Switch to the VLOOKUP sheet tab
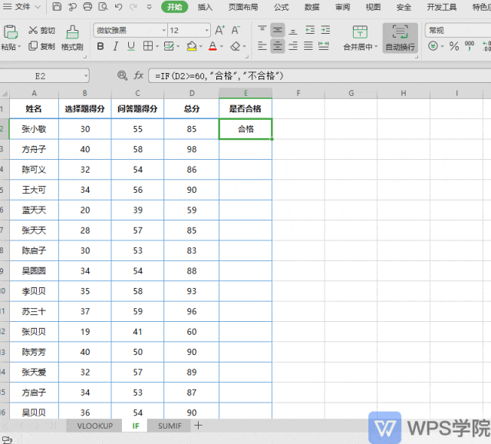Image resolution: width=491 pixels, height=444 pixels. pyautogui.click(x=95, y=426)
